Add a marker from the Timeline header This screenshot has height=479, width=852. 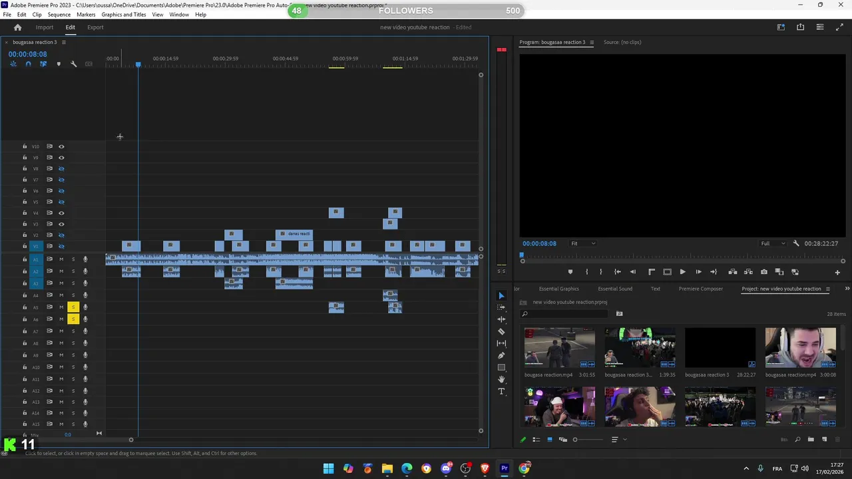point(59,64)
